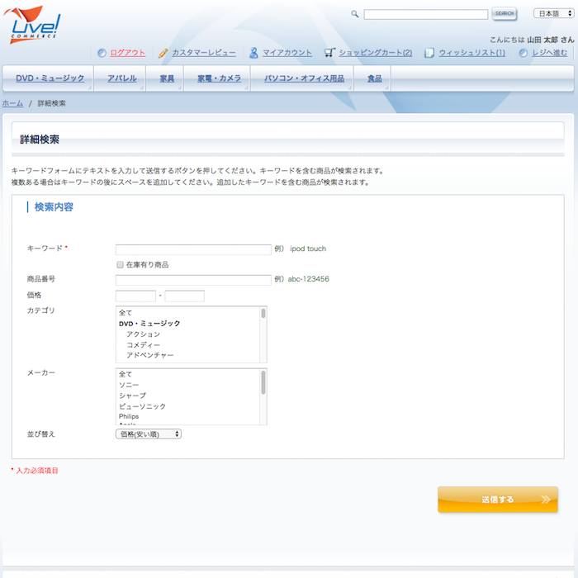578x578 pixels.
Task: Click the logout icon beside ログアウト
Action: click(x=102, y=53)
